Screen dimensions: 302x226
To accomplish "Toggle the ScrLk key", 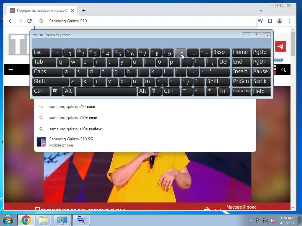I will (x=261, y=82).
